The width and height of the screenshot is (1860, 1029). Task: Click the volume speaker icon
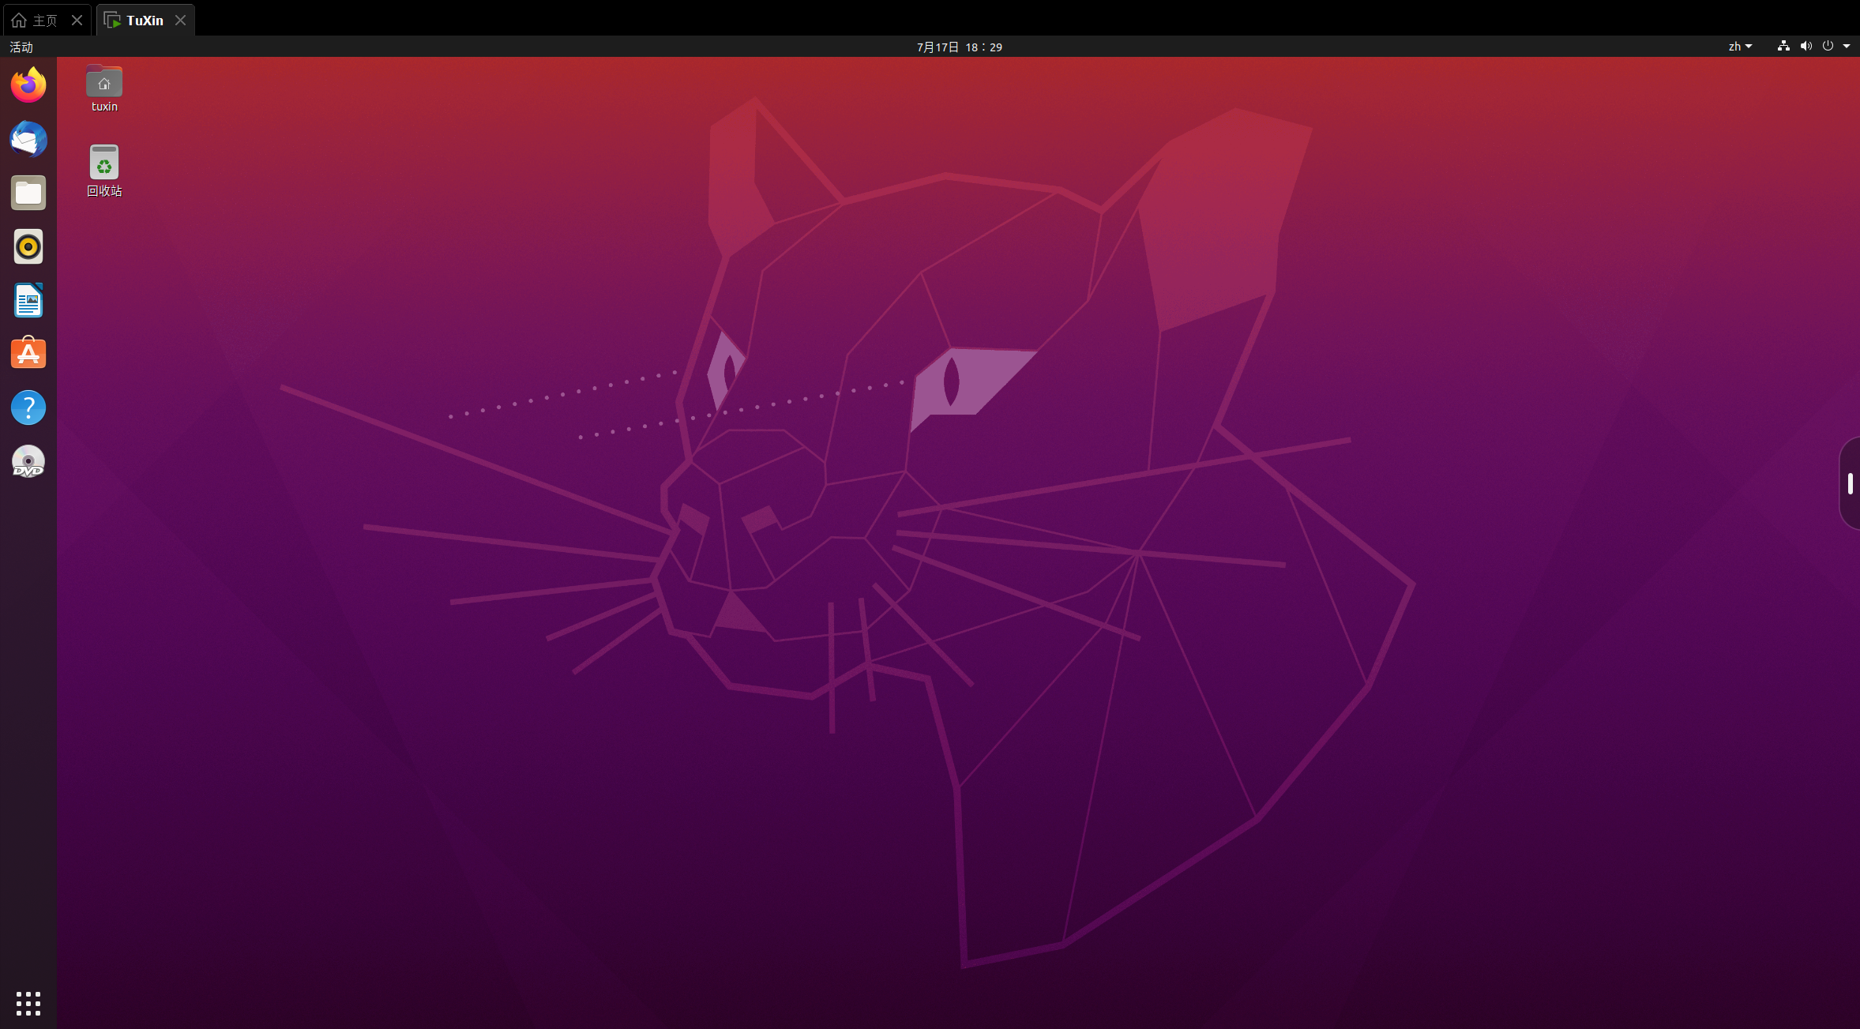(1806, 47)
